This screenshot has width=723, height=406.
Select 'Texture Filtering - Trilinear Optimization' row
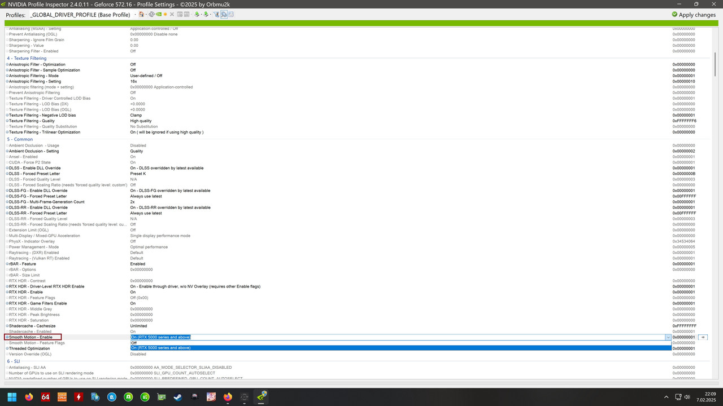tap(358, 132)
